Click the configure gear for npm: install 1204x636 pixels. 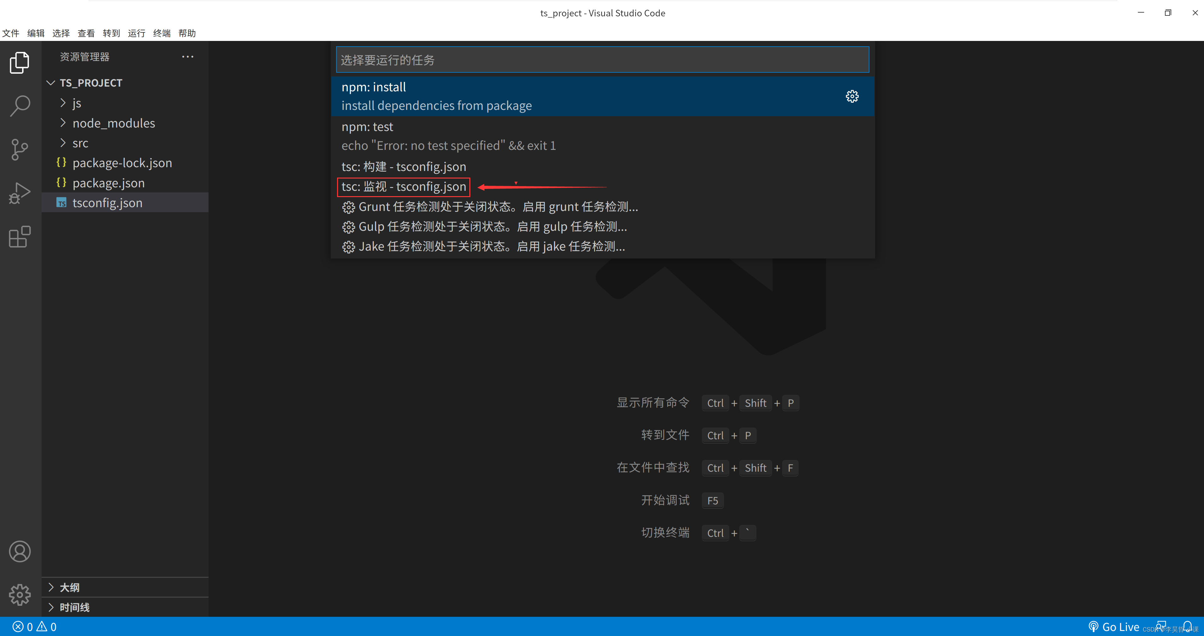(x=852, y=96)
